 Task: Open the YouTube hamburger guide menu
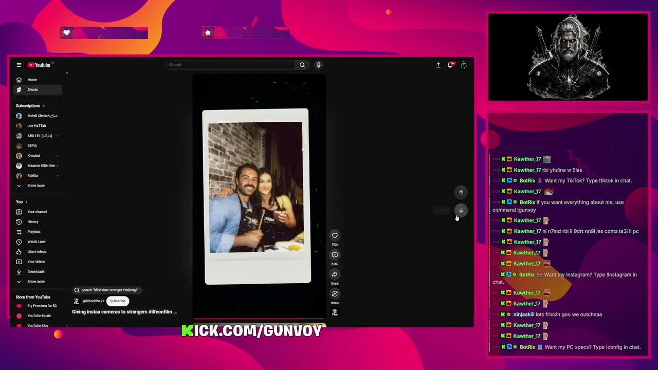pyautogui.click(x=19, y=65)
